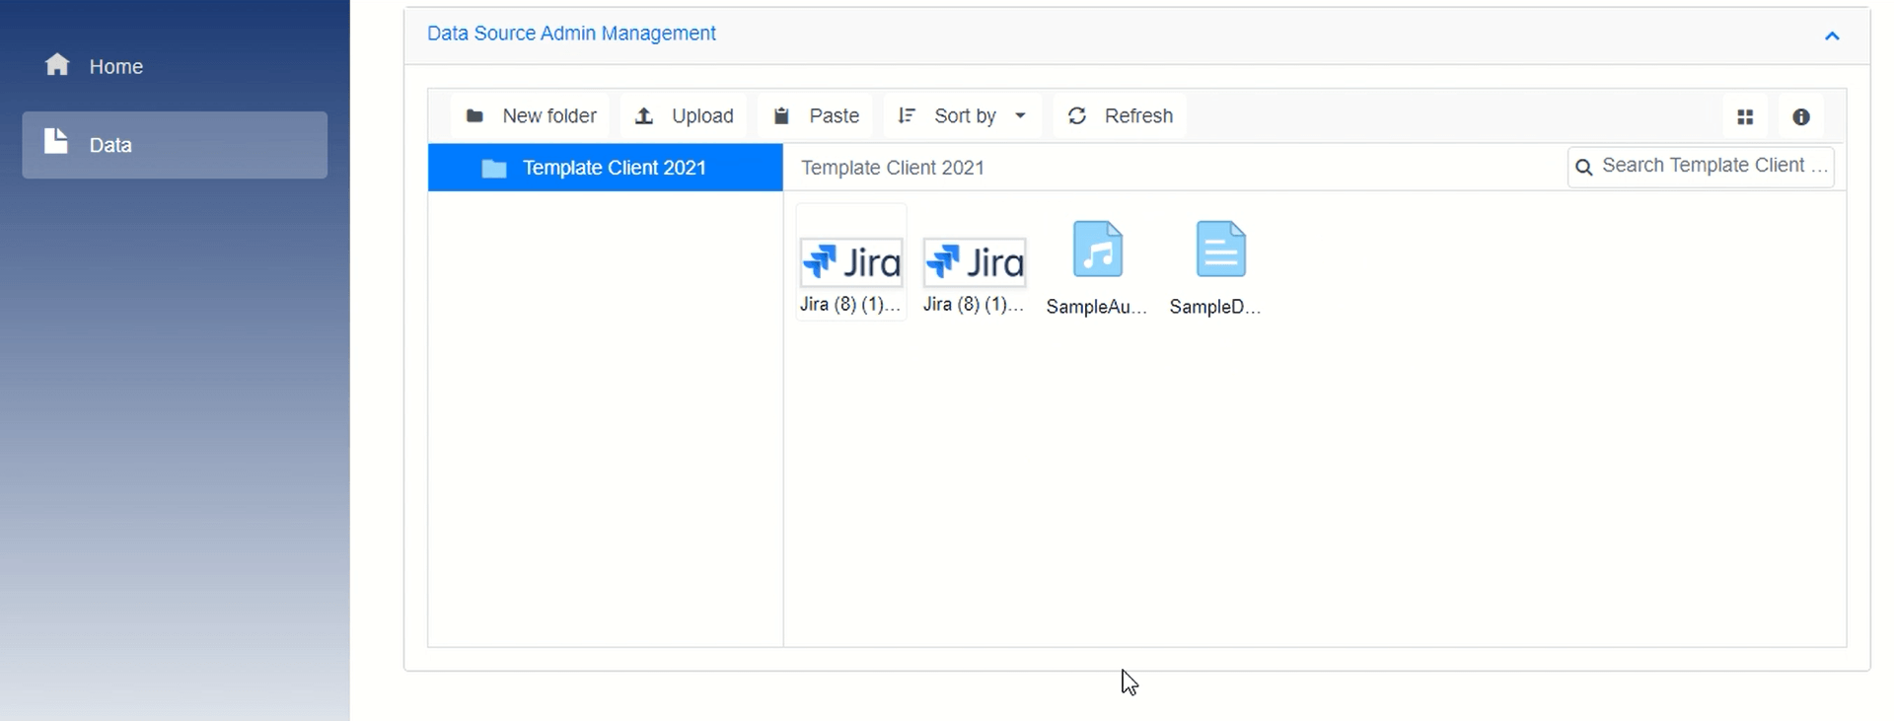Click the upload arrow icon
Screen dimensions: 1894x721
click(644, 116)
